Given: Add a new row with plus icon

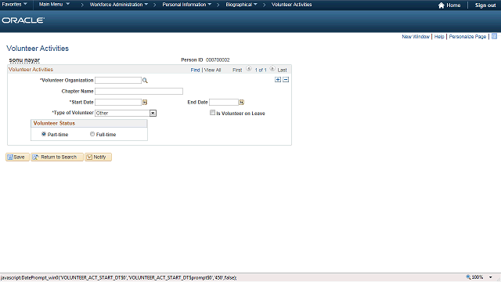Looking at the screenshot, I should click(278, 80).
